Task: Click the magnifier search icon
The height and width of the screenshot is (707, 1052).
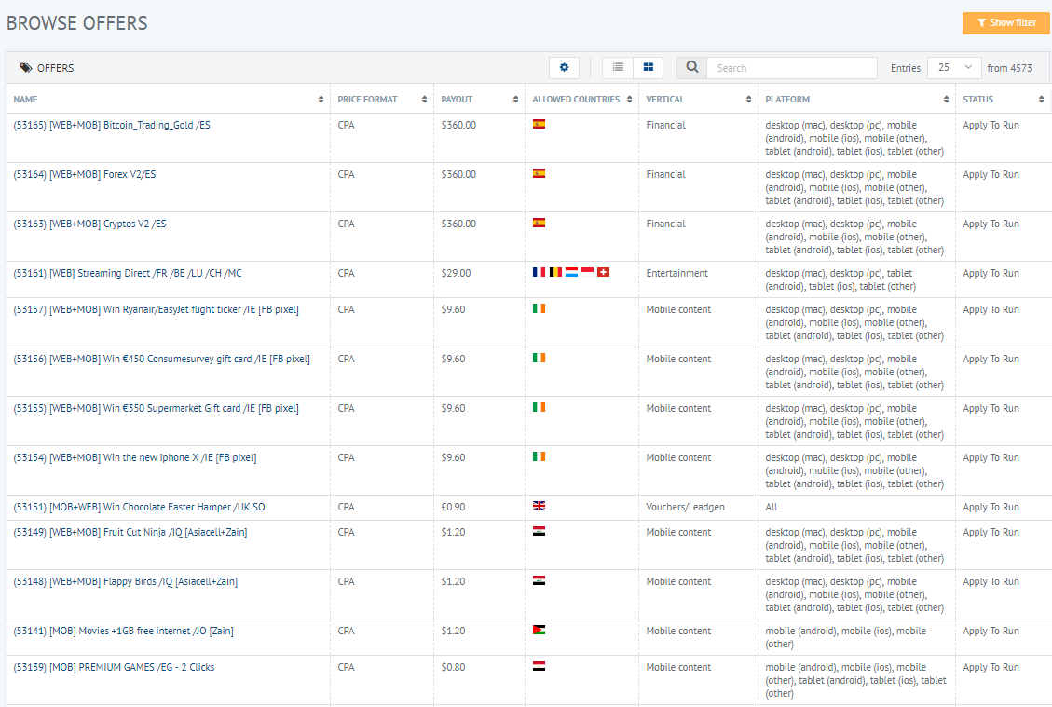Action: [691, 68]
